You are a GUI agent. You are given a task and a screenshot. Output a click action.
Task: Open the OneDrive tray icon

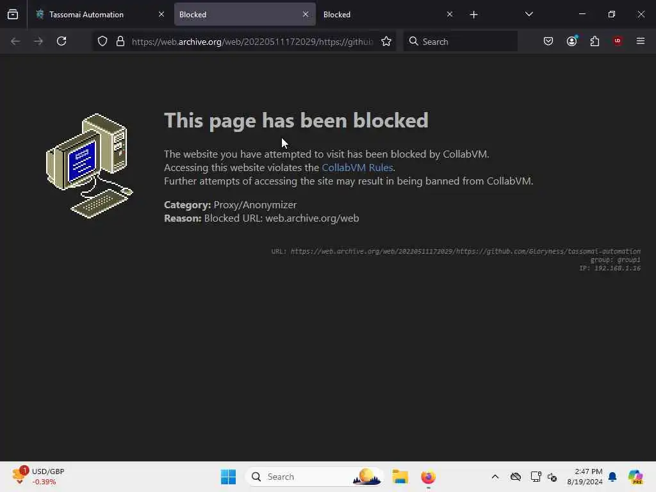[x=516, y=477]
